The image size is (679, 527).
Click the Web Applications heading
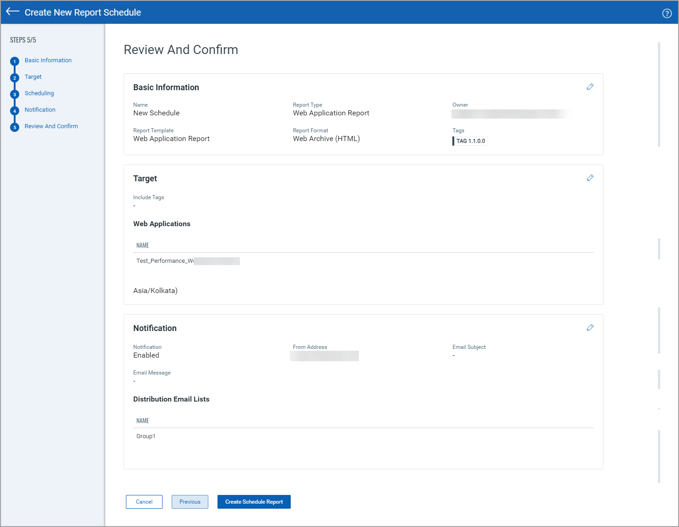(x=162, y=224)
